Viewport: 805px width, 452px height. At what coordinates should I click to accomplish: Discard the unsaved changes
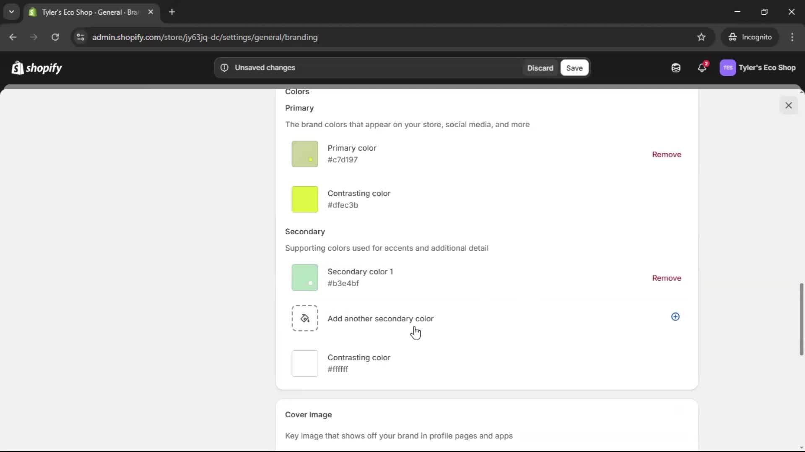540,68
